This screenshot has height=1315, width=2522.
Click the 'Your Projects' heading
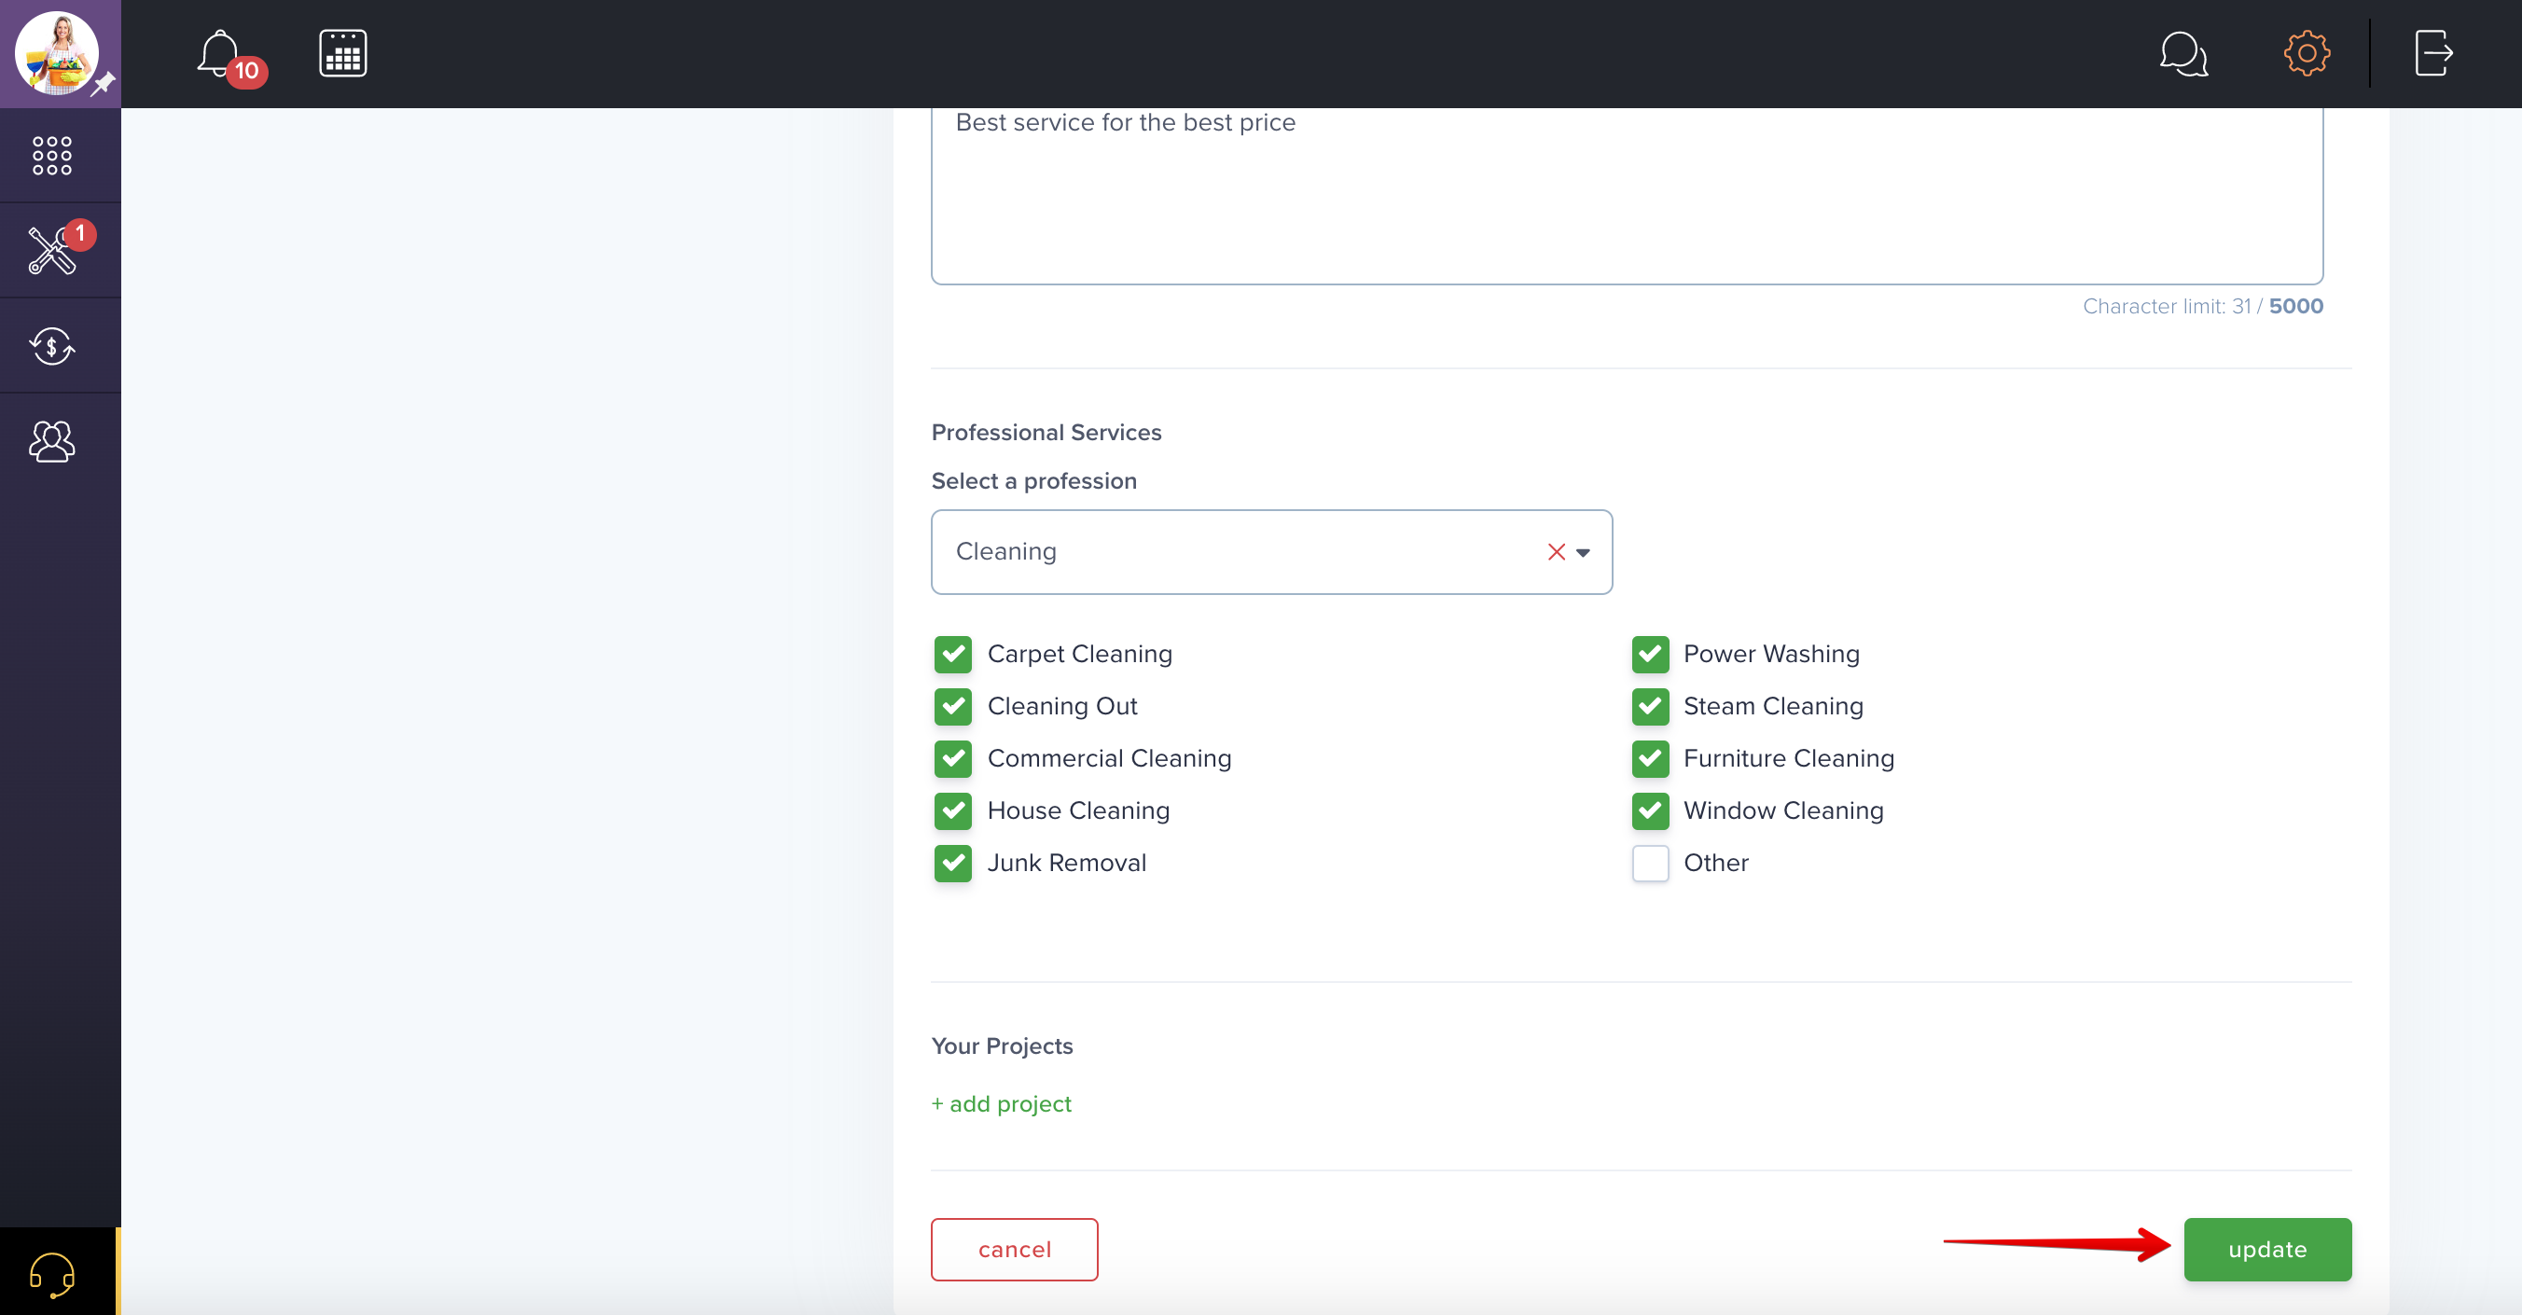pyautogui.click(x=1002, y=1046)
